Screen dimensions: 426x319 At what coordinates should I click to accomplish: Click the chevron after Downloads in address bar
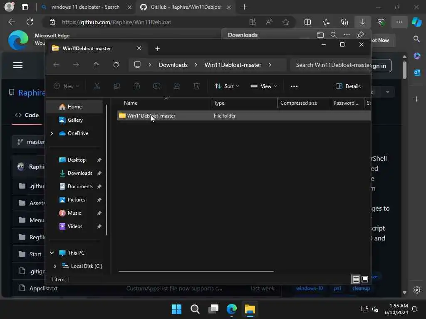196,65
